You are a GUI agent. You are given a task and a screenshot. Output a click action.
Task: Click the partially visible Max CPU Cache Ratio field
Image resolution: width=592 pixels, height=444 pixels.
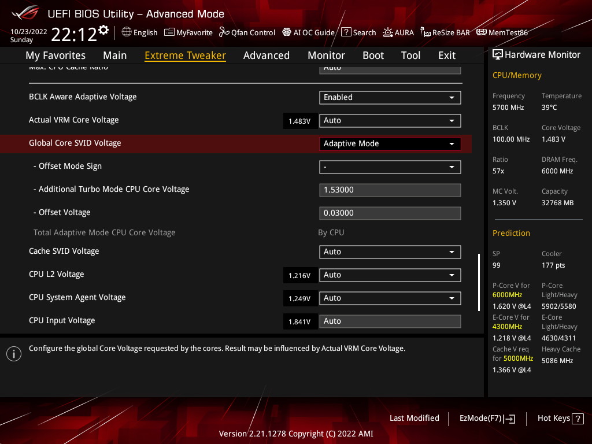pos(390,69)
